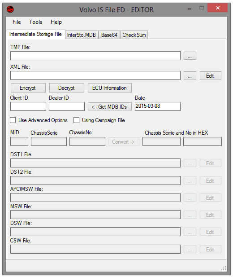
Task: Click the Encrypt button
Action: (x=28, y=88)
